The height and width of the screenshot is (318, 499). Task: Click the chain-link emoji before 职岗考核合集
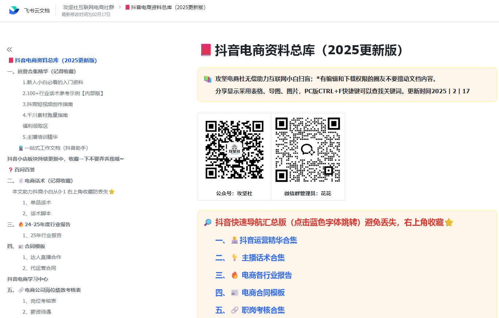click(235, 310)
